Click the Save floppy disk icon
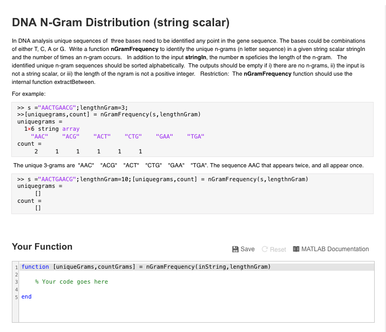This screenshot has height=332, width=386. click(x=235, y=249)
